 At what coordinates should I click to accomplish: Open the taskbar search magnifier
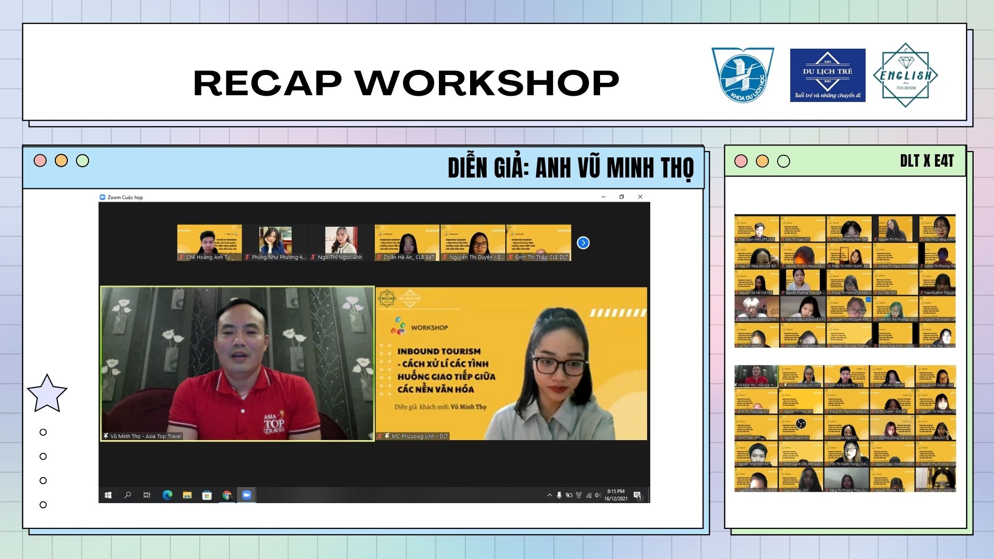click(x=127, y=495)
